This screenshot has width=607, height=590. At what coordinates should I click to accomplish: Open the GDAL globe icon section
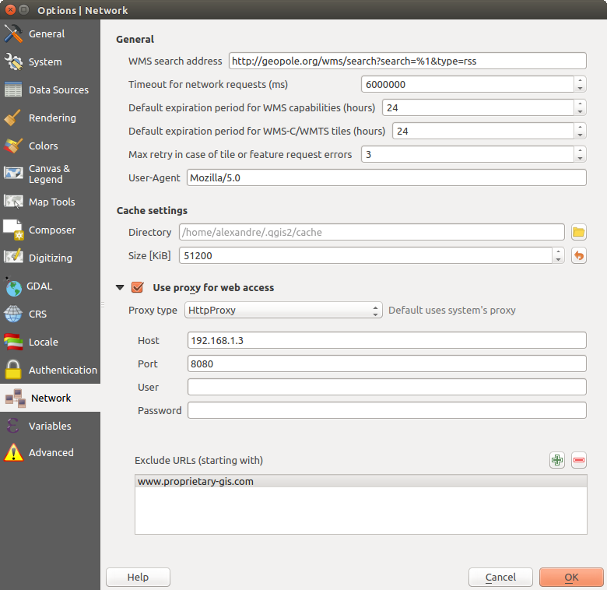(x=14, y=286)
